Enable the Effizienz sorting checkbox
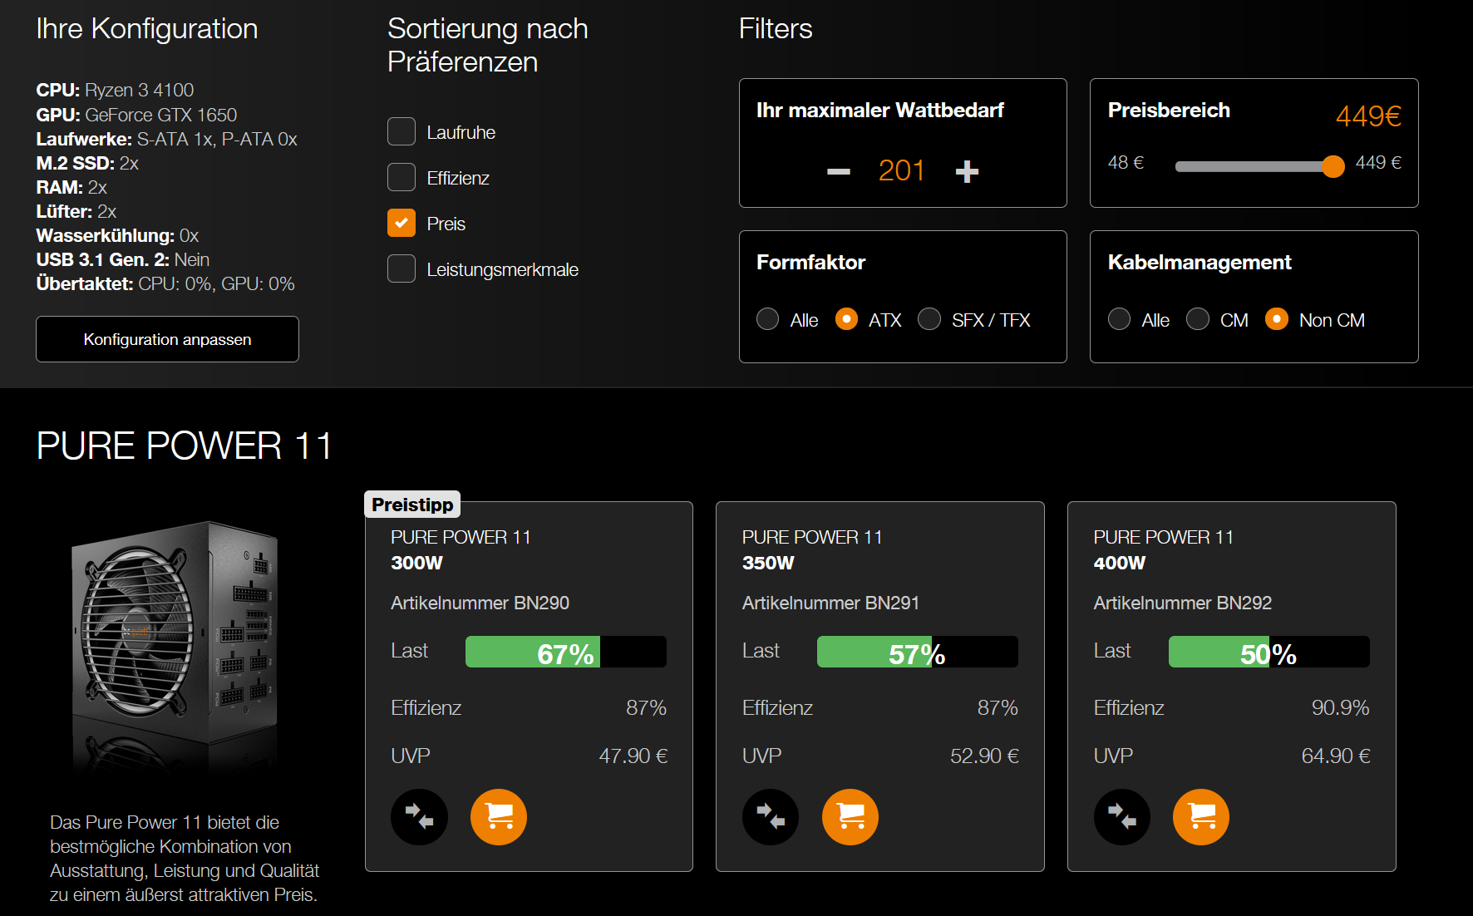This screenshot has width=1473, height=916. point(402,177)
